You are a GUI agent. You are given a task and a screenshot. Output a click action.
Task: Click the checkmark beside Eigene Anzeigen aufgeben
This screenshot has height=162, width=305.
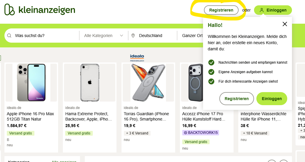[211, 72]
